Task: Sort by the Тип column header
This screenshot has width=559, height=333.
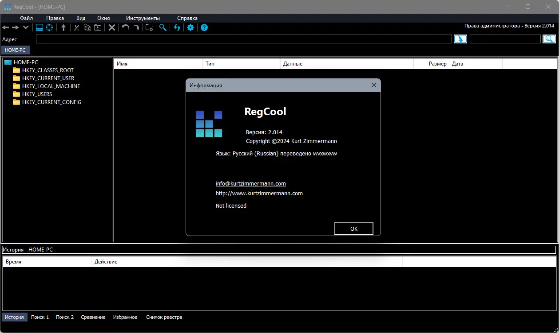Action: click(242, 64)
